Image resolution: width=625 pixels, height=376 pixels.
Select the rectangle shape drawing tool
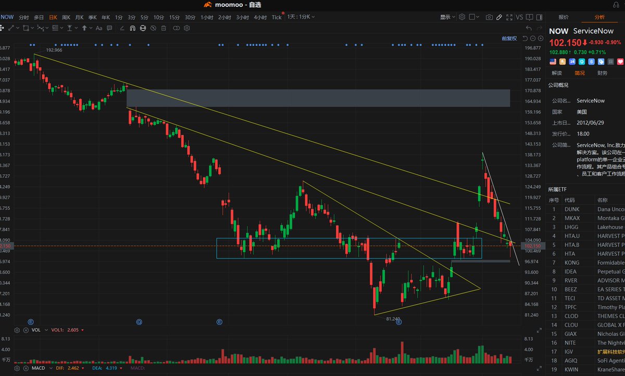(x=26, y=27)
